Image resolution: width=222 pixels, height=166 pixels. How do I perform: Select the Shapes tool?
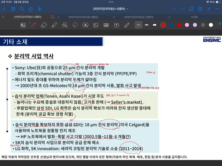tap(65, 25)
